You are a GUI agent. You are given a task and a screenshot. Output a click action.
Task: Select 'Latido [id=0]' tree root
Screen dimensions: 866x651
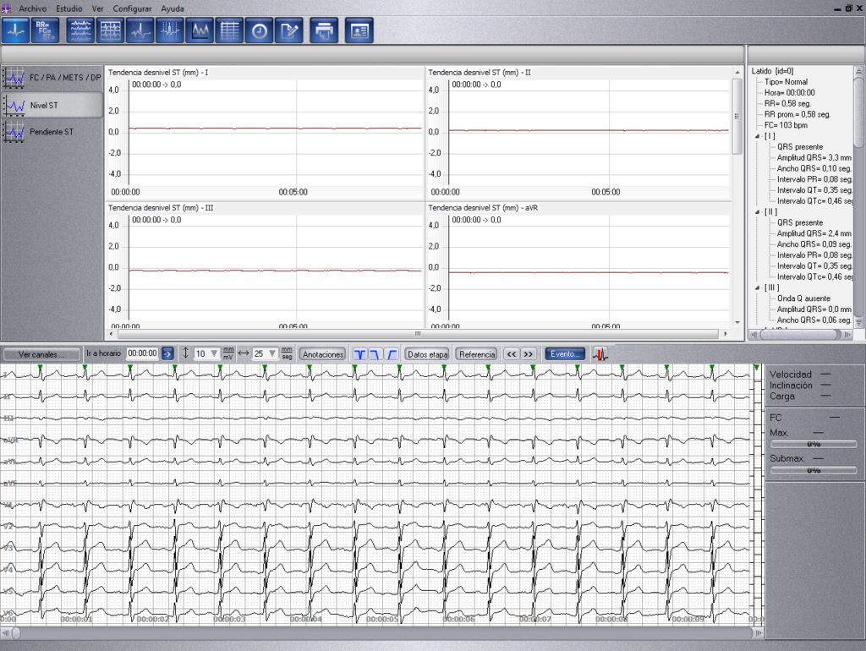[x=773, y=71]
